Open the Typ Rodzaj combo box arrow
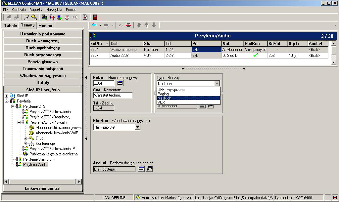The image size is (339, 202). [x=217, y=83]
